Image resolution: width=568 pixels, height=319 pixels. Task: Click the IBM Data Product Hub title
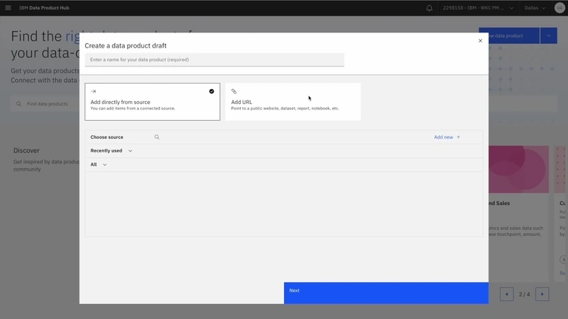[x=44, y=8]
